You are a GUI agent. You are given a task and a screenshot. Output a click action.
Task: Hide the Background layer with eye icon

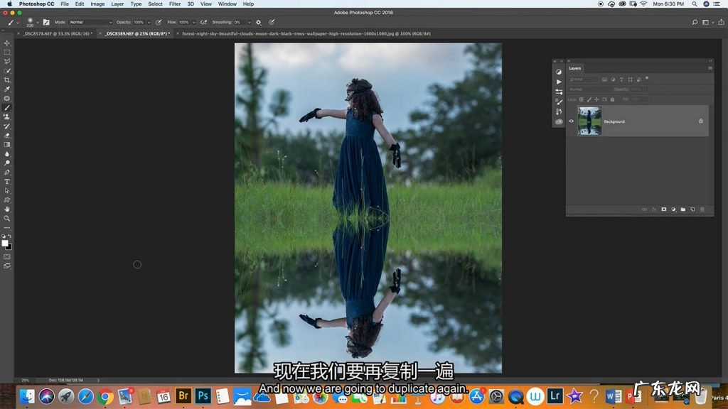(x=571, y=121)
